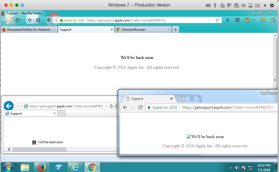Click the Internet Explorer taskbar icon

pos(75,167)
